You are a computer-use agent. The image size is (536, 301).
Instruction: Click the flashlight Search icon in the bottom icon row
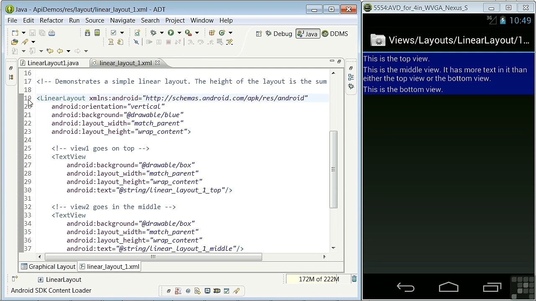click(x=236, y=291)
